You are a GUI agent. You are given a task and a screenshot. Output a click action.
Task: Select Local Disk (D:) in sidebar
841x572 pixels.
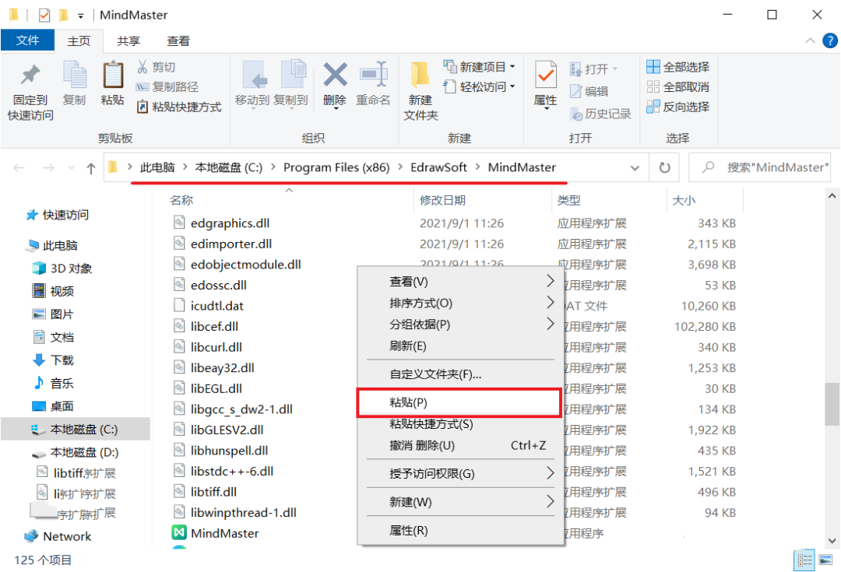[75, 452]
